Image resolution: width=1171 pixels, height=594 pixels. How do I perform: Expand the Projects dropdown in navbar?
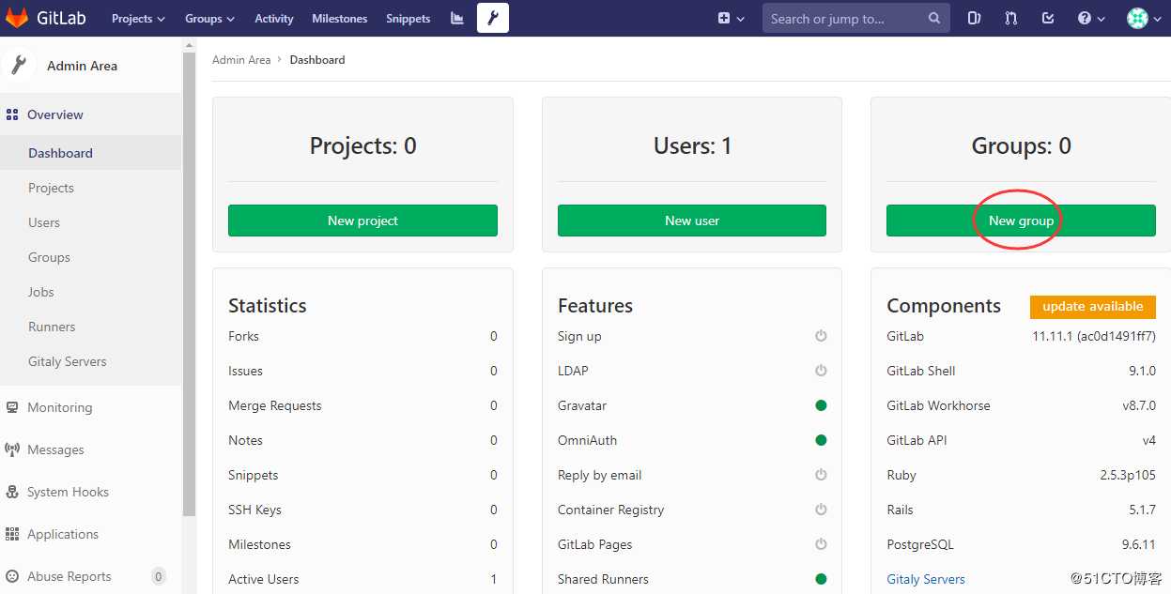(138, 18)
